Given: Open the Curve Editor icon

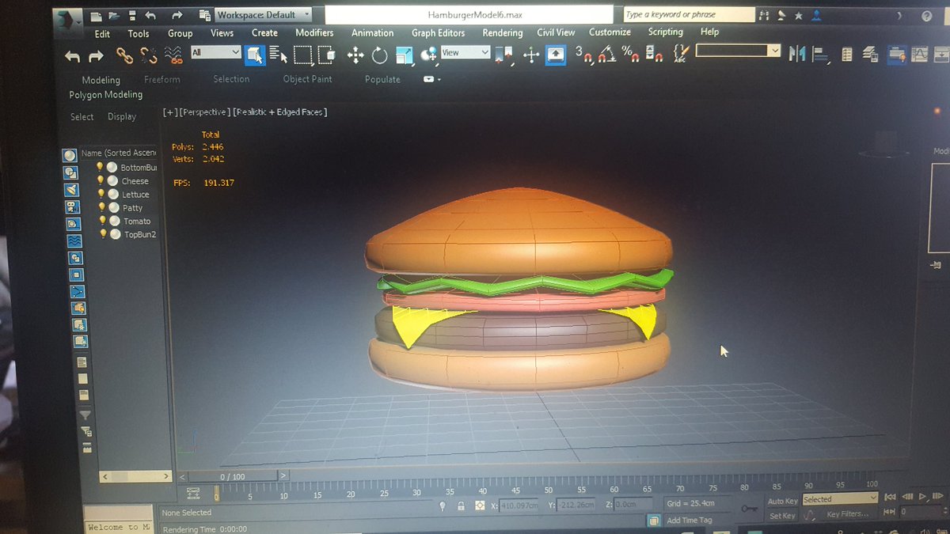Looking at the screenshot, I should (919, 54).
